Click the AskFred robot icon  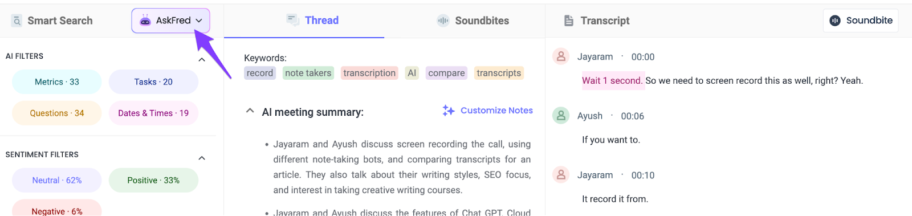point(145,21)
